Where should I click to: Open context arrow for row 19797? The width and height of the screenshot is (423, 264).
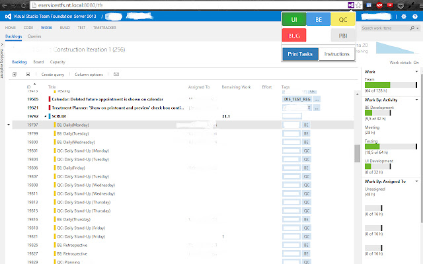(x=9, y=125)
